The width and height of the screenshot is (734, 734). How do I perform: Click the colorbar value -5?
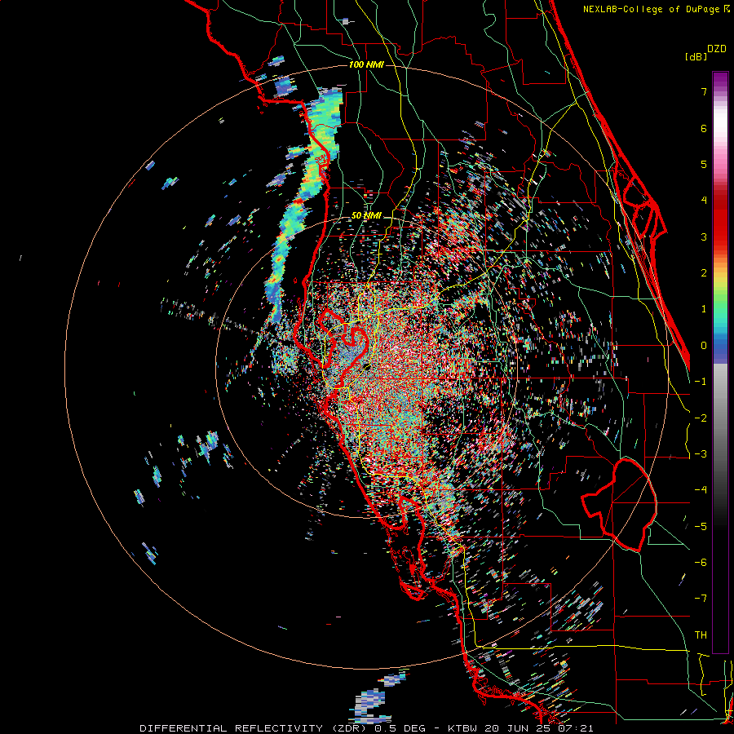pyautogui.click(x=701, y=527)
